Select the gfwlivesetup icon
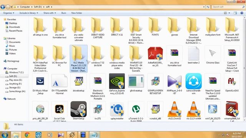 136,81
